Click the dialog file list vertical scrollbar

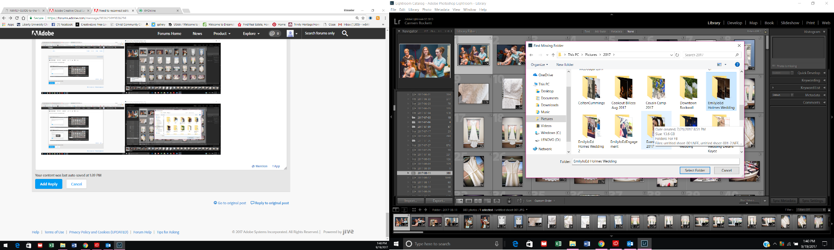(x=741, y=113)
